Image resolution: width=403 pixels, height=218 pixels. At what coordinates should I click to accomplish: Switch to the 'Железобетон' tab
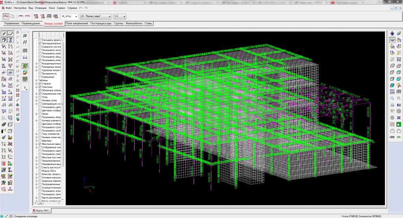134,24
